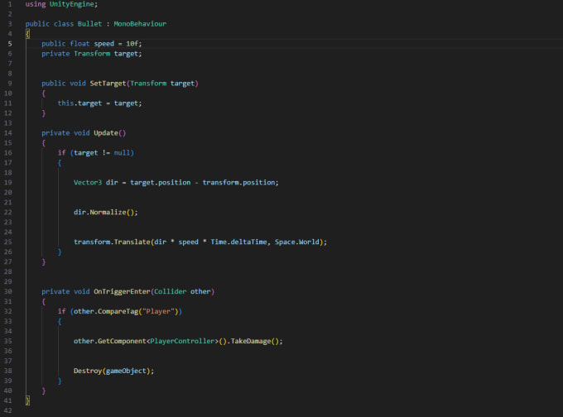Click the 'OnTriggerEnter' method name
This screenshot has width=563, height=417.
[x=122, y=292]
